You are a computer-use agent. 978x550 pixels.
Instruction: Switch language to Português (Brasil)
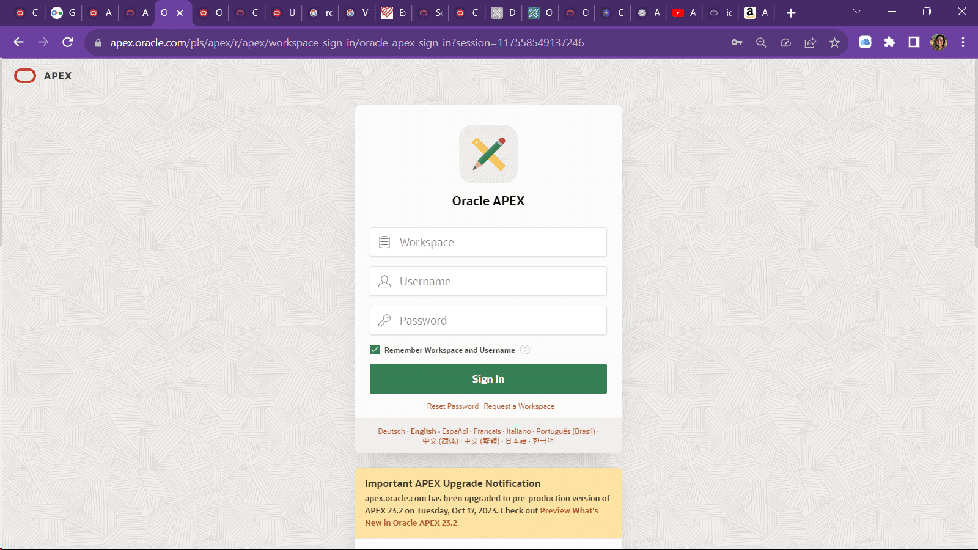[x=565, y=431]
